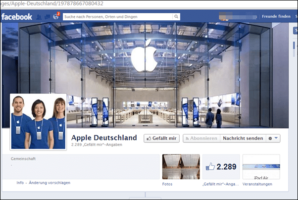Click the Apple Deutschland page title
298x200 pixels.
click(x=104, y=138)
